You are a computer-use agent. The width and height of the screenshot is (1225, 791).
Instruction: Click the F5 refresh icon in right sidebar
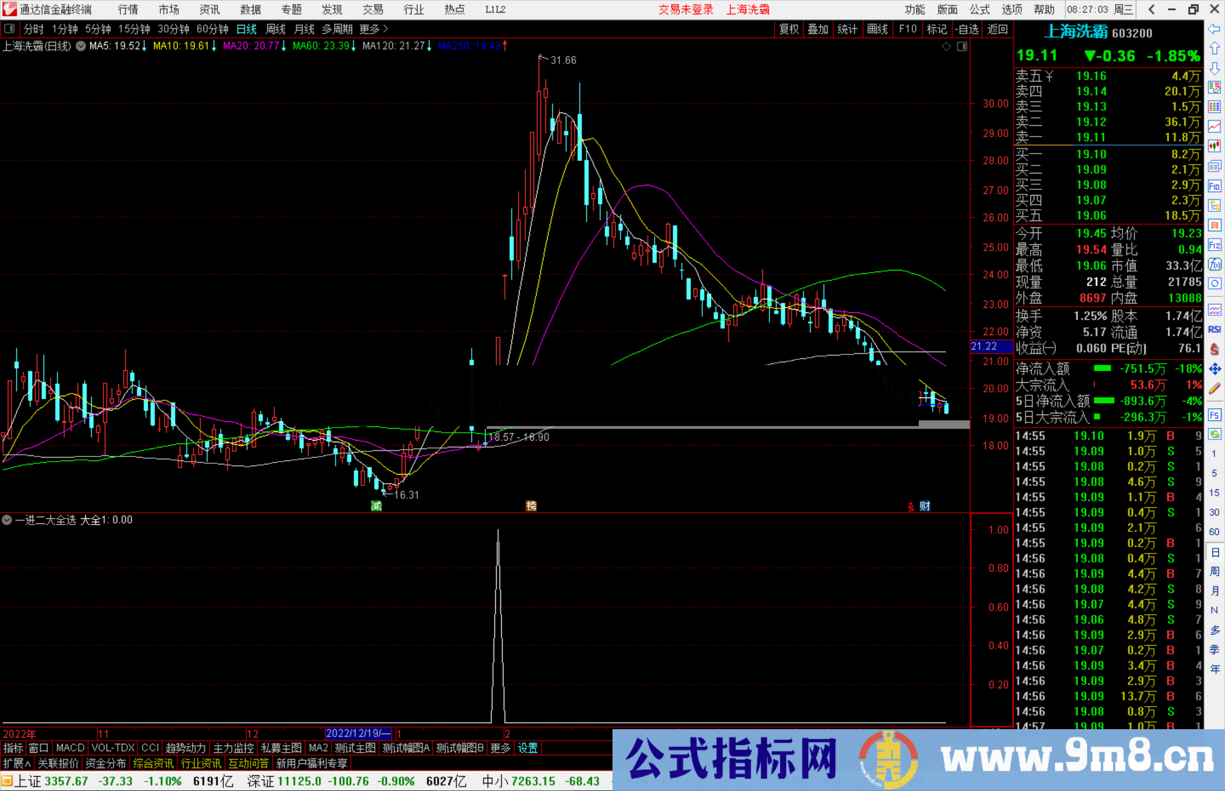(1215, 415)
